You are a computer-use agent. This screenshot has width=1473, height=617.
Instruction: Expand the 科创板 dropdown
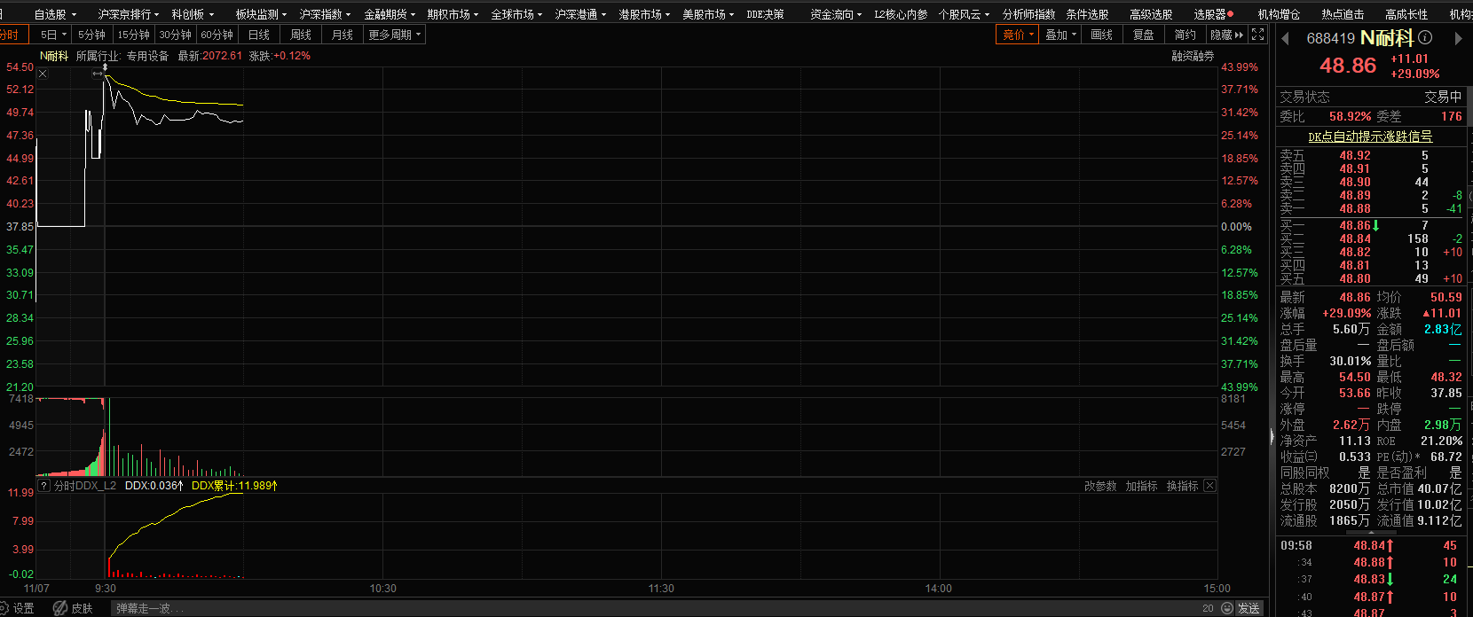coord(193,14)
